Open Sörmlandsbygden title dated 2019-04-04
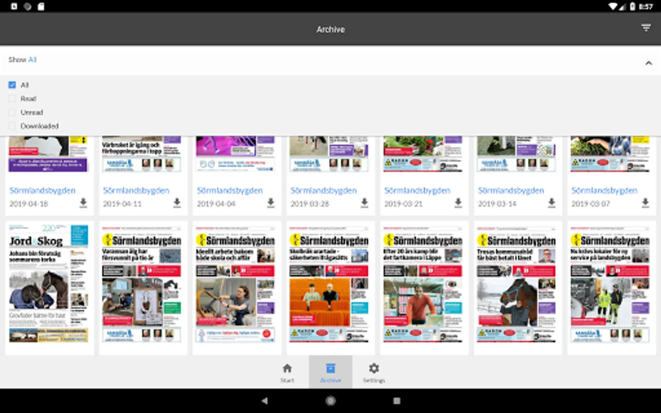The height and width of the screenshot is (413, 661). click(230, 190)
